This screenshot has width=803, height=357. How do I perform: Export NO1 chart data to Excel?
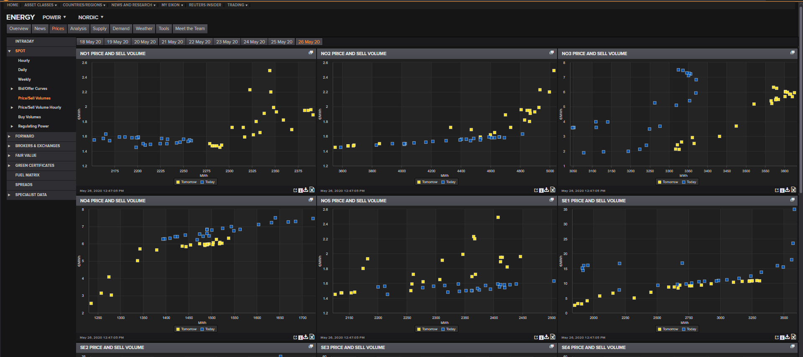click(x=312, y=190)
